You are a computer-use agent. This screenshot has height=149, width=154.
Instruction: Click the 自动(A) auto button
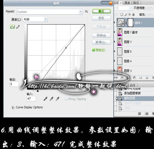[102, 35]
